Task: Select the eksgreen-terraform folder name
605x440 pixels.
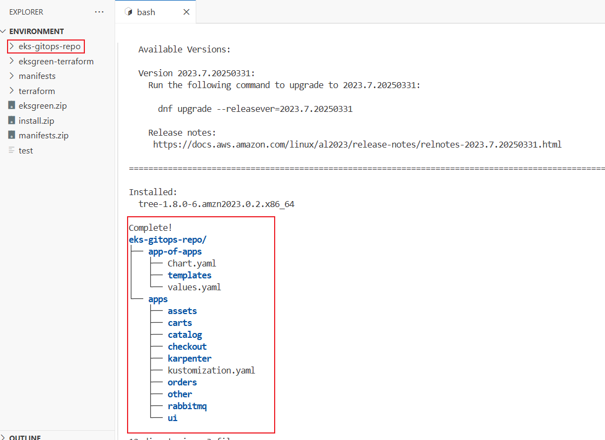Action: coord(56,61)
